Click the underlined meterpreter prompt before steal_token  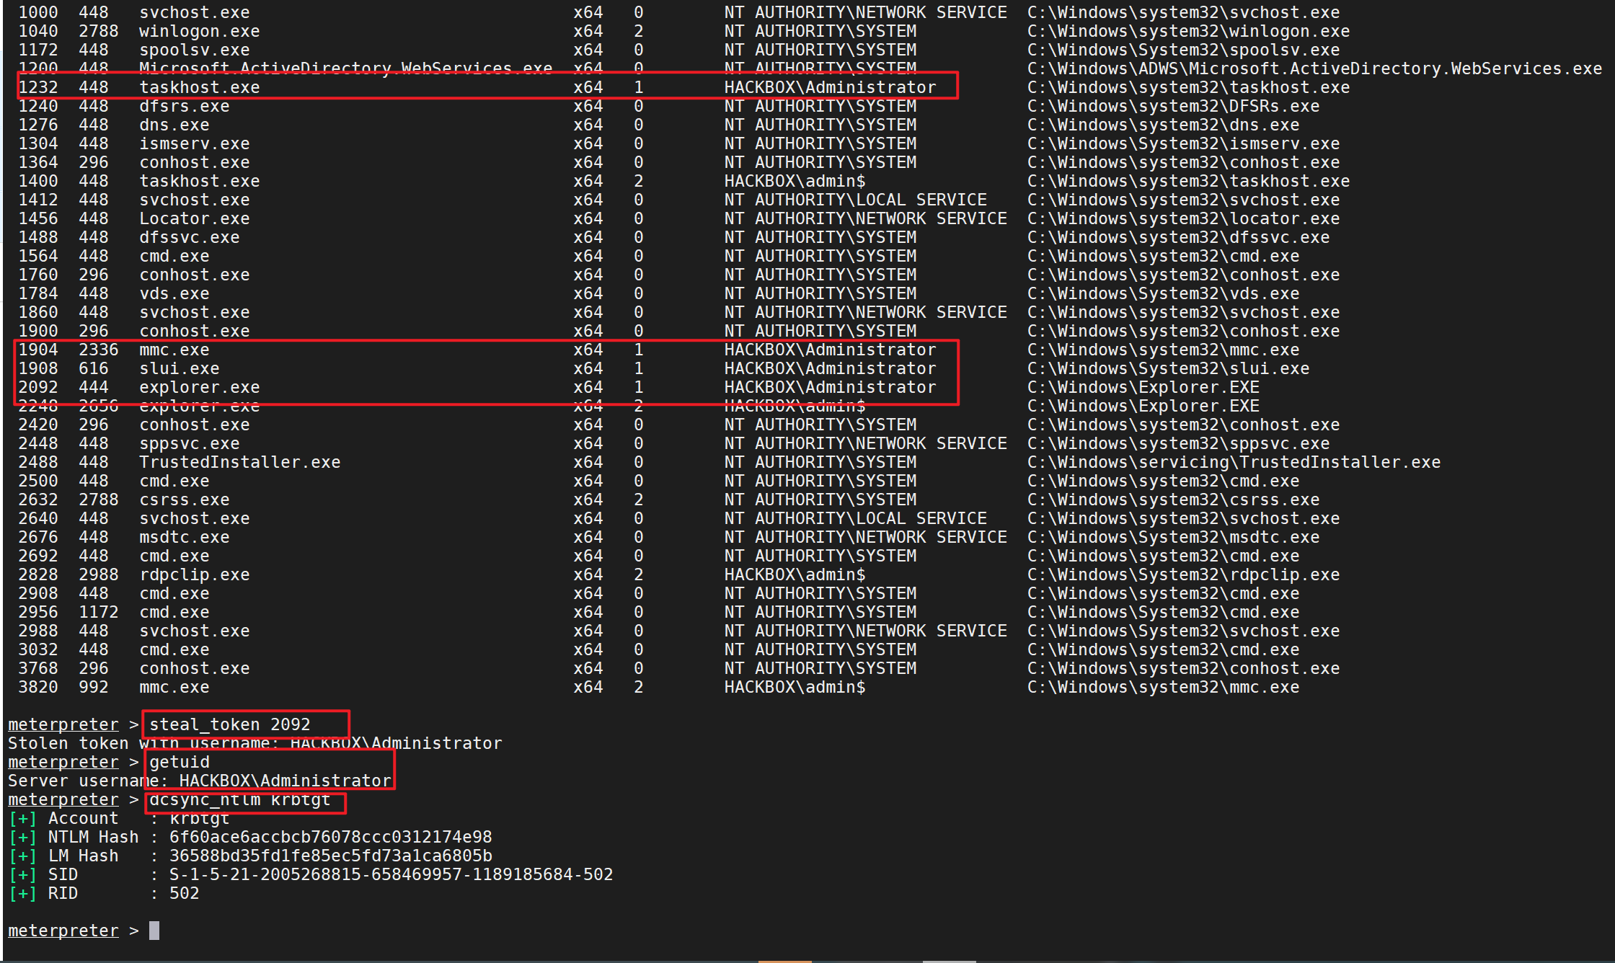(63, 724)
